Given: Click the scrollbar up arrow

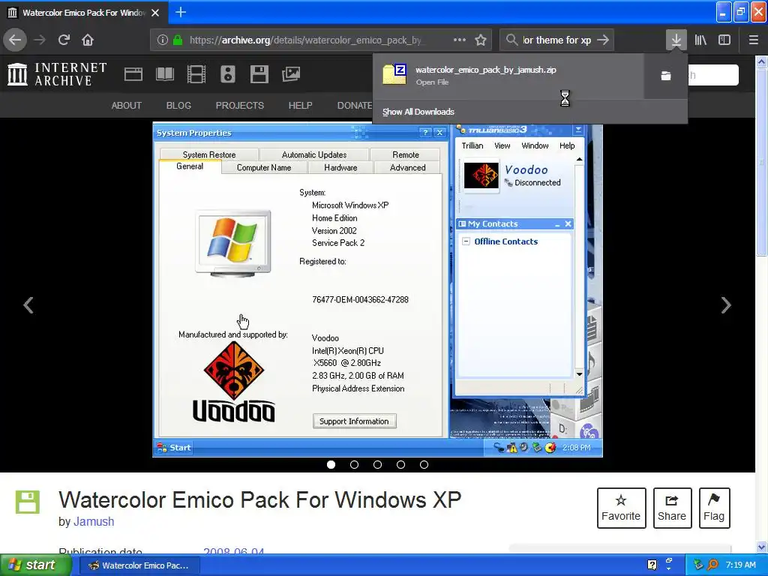Looking at the screenshot, I should (761, 61).
